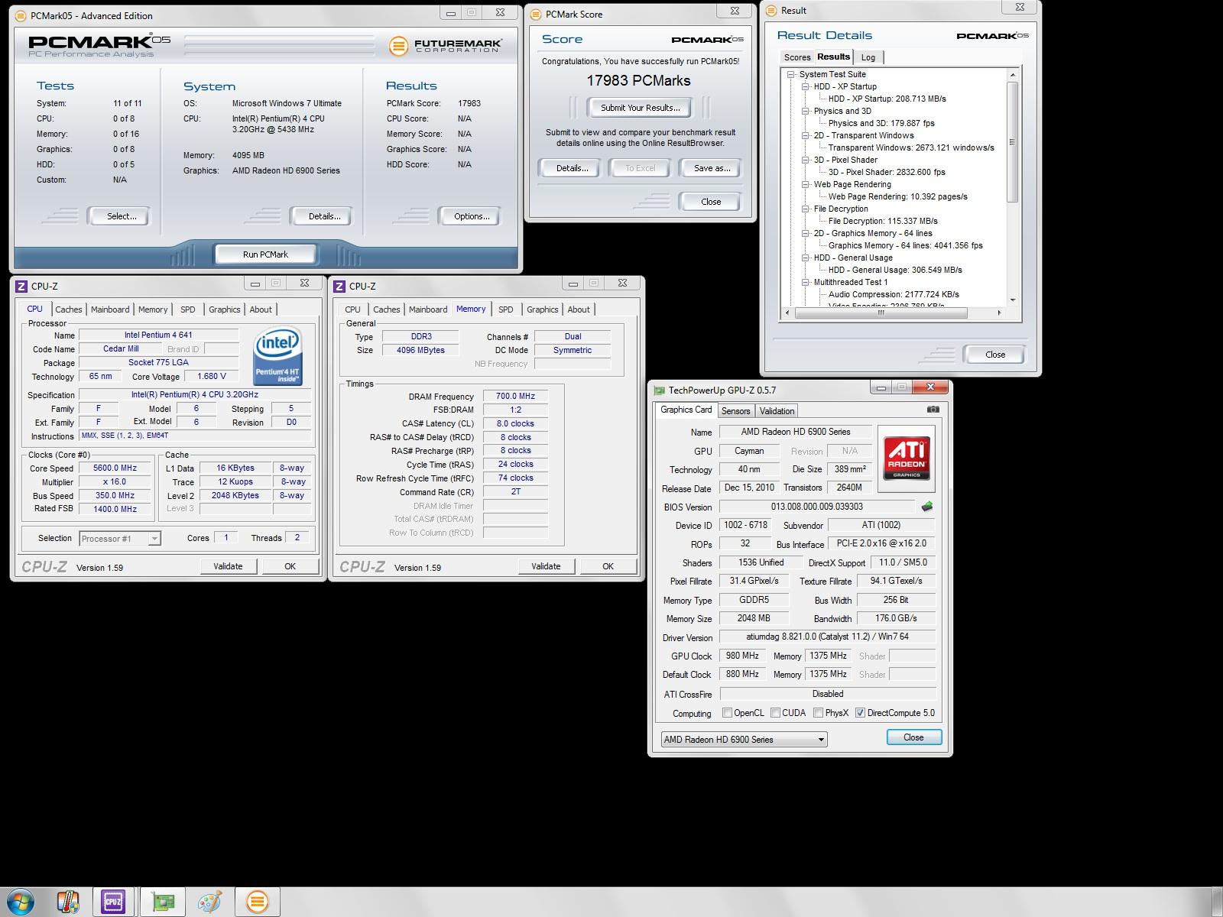The width and height of the screenshot is (1223, 917).
Task: Open SPD tab in CPU-Z memory window
Action: pyautogui.click(x=505, y=309)
